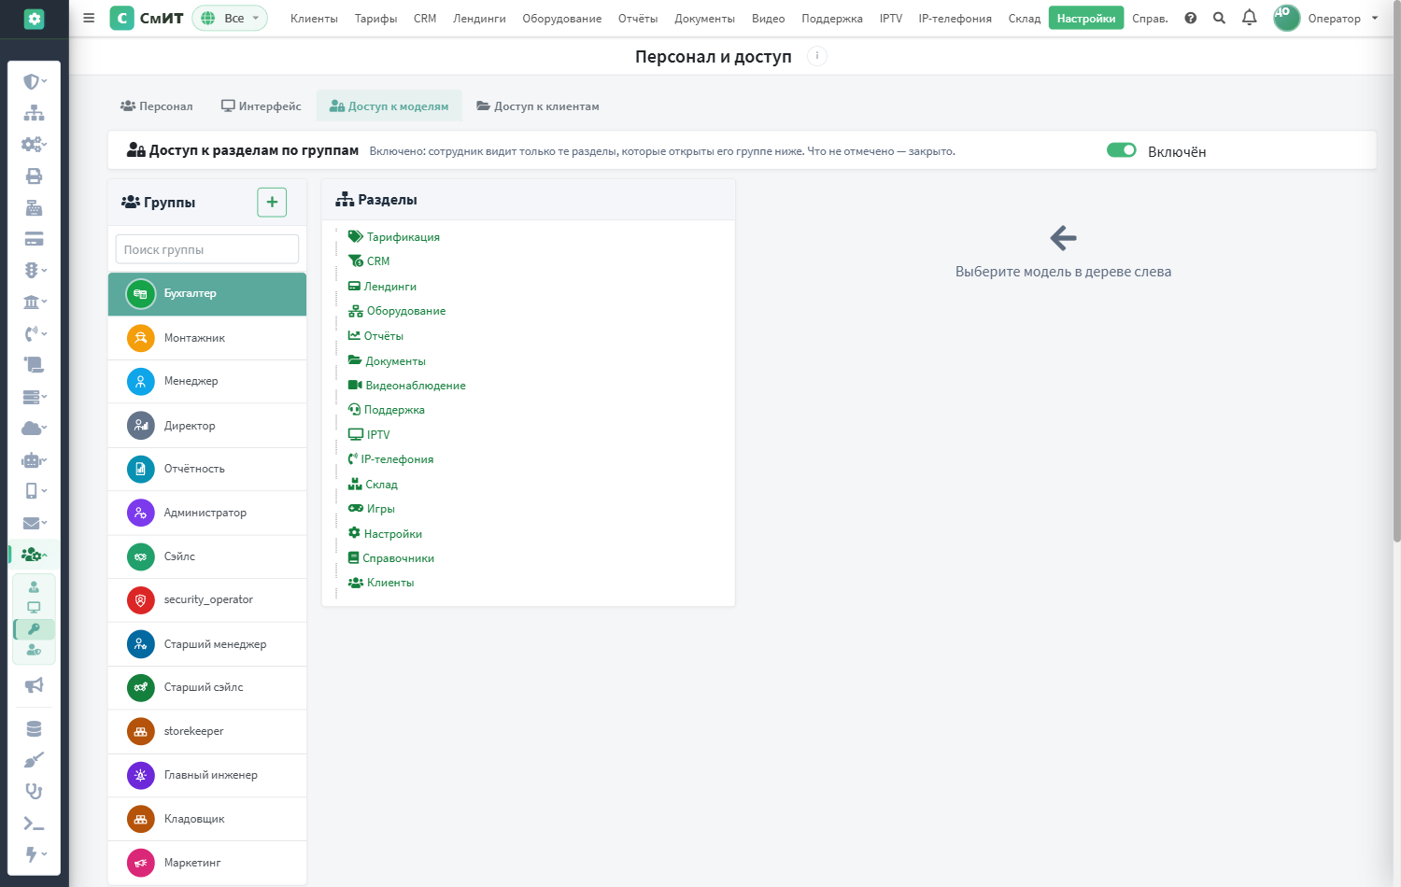1401x887 pixels.
Task: Click the Настройки top menu button
Action: [x=1086, y=18]
